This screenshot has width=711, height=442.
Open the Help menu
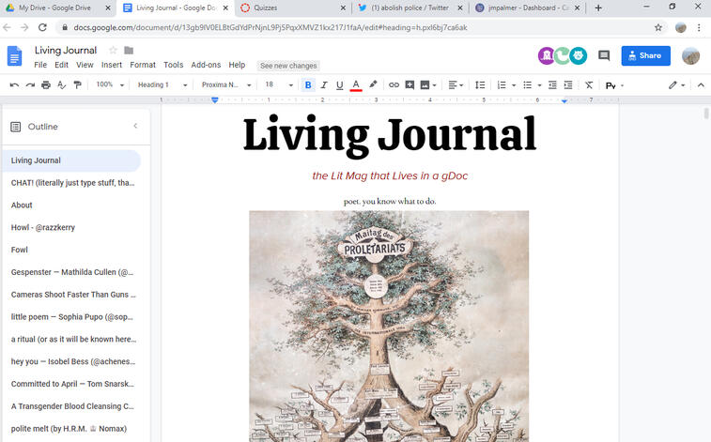click(x=237, y=65)
